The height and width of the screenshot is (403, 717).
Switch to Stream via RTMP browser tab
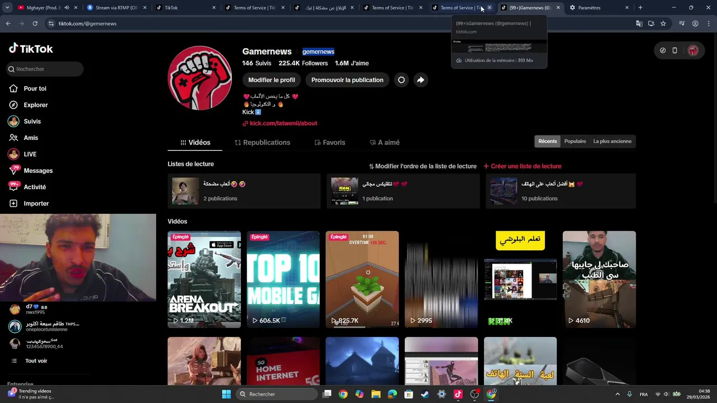tap(117, 8)
